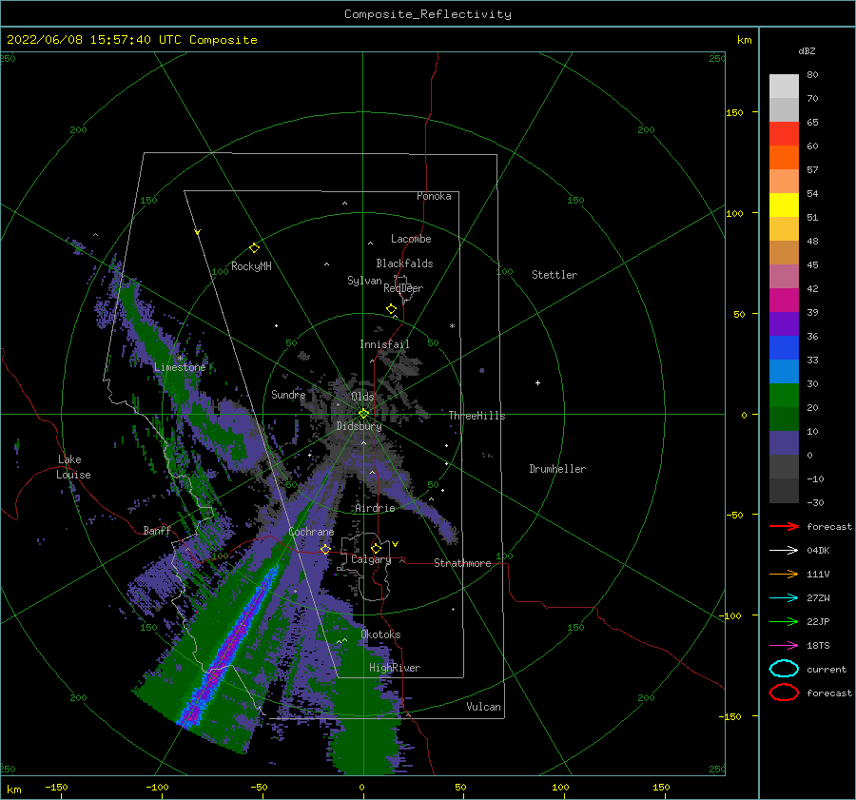Screen dimensions: 856x800
Task: Click the Limestone label on the map
Action: tap(180, 367)
